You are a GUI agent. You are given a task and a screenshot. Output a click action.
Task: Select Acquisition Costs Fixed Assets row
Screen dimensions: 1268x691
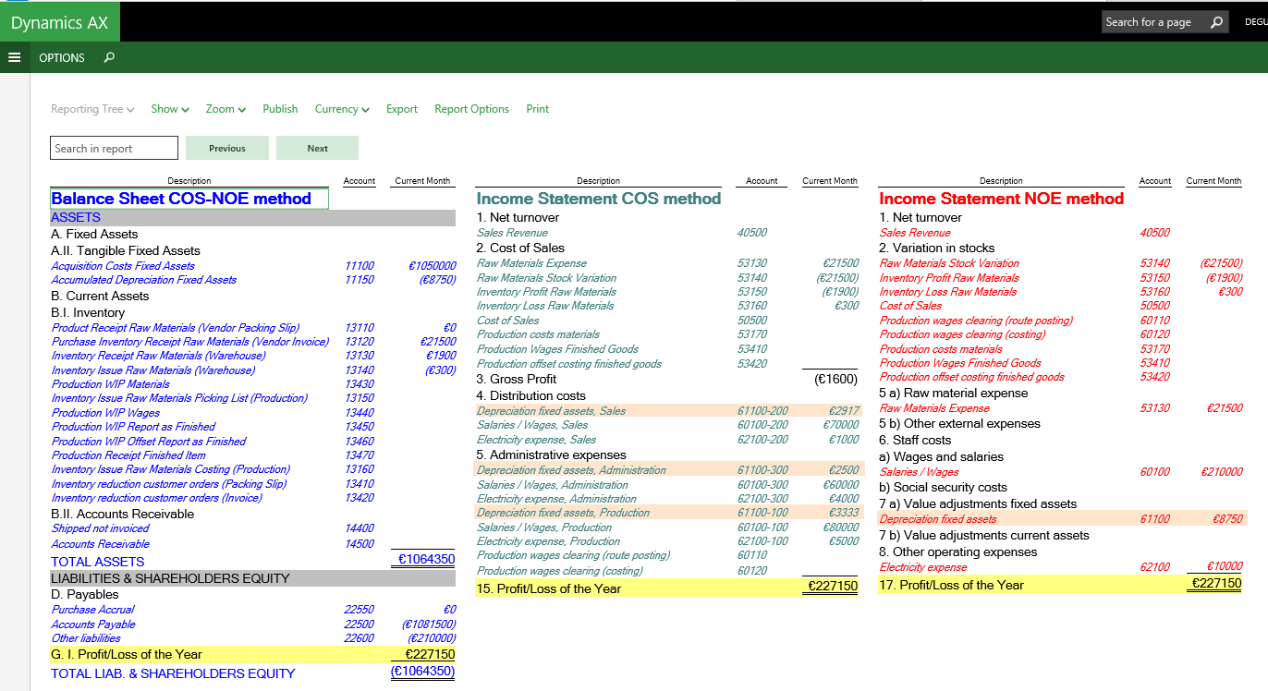coord(123,266)
